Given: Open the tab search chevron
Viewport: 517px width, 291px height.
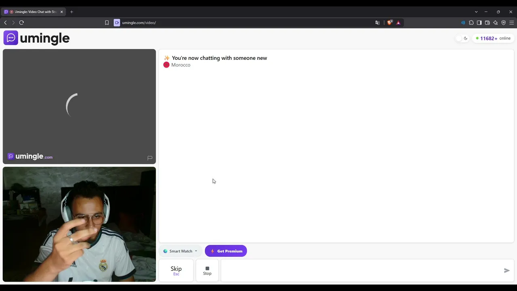Looking at the screenshot, I should point(476,12).
